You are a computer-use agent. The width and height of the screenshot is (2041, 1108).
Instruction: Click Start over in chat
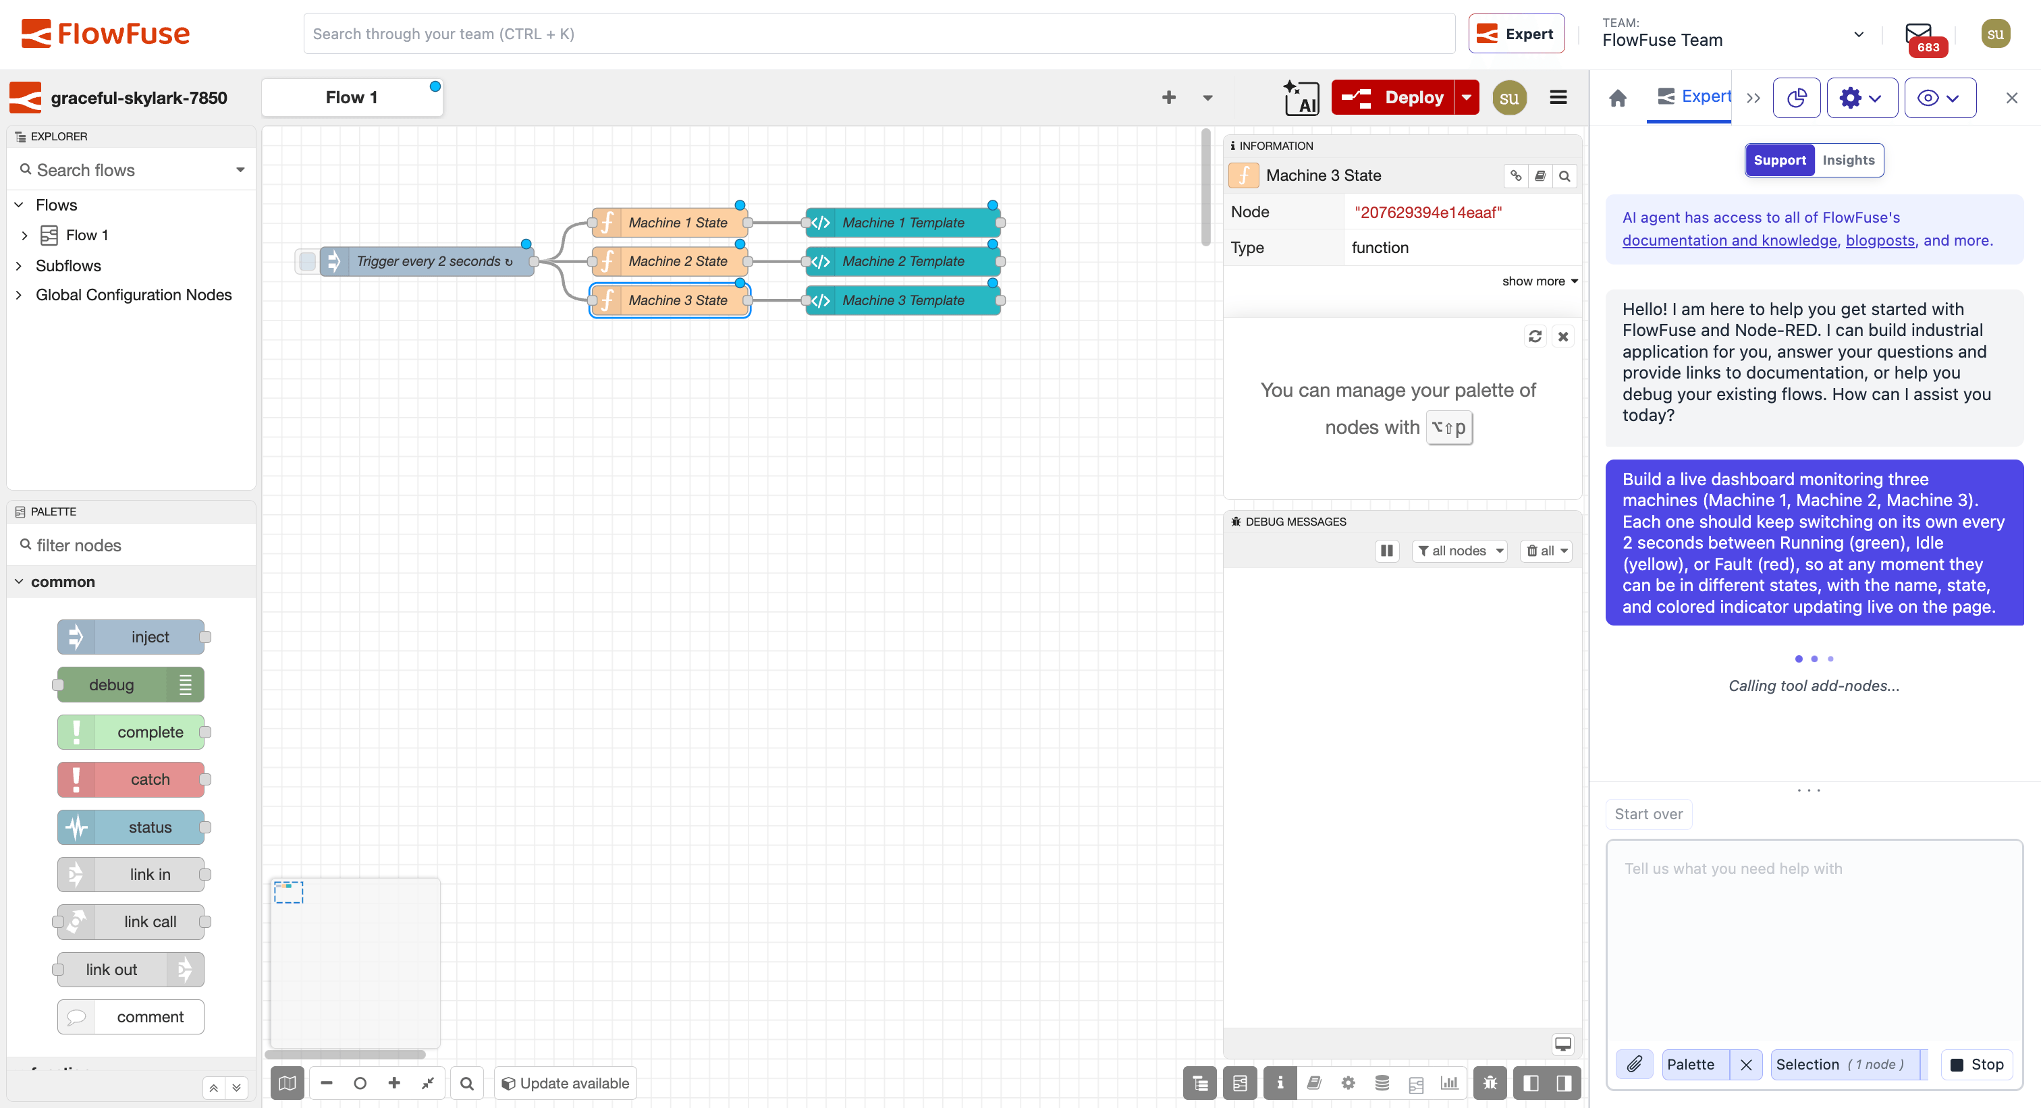coord(1648,814)
